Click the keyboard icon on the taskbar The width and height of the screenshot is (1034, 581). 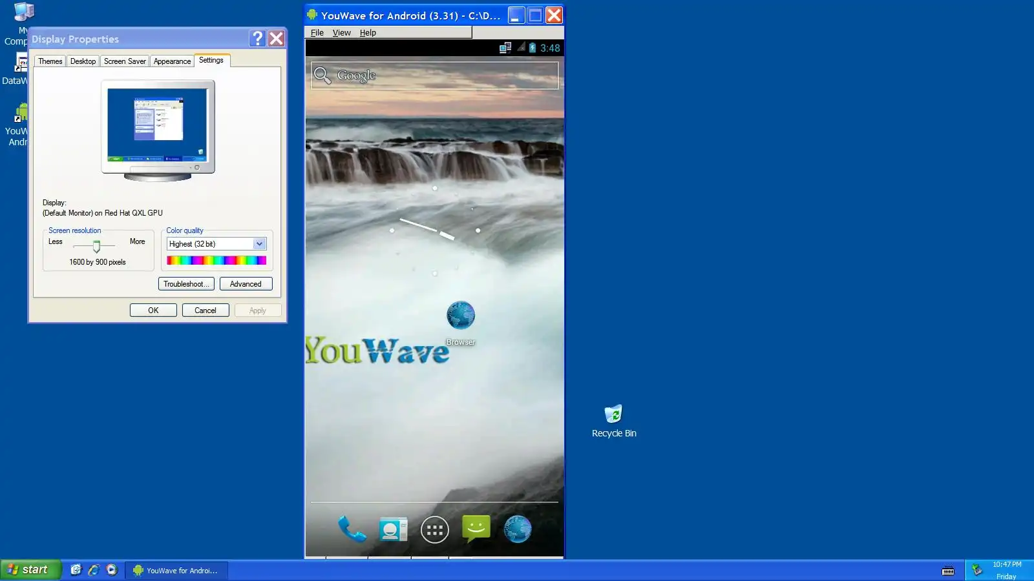pyautogui.click(x=948, y=571)
